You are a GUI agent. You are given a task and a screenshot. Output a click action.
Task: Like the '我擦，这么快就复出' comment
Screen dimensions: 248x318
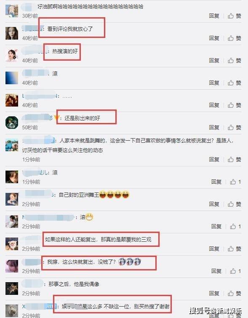[x=235, y=271]
